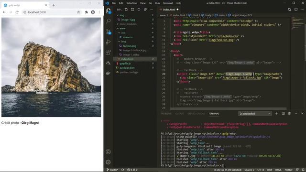The image size is (306, 172).
Task: Click Prettier in the status bar
Action: pyautogui.click(x=288, y=170)
